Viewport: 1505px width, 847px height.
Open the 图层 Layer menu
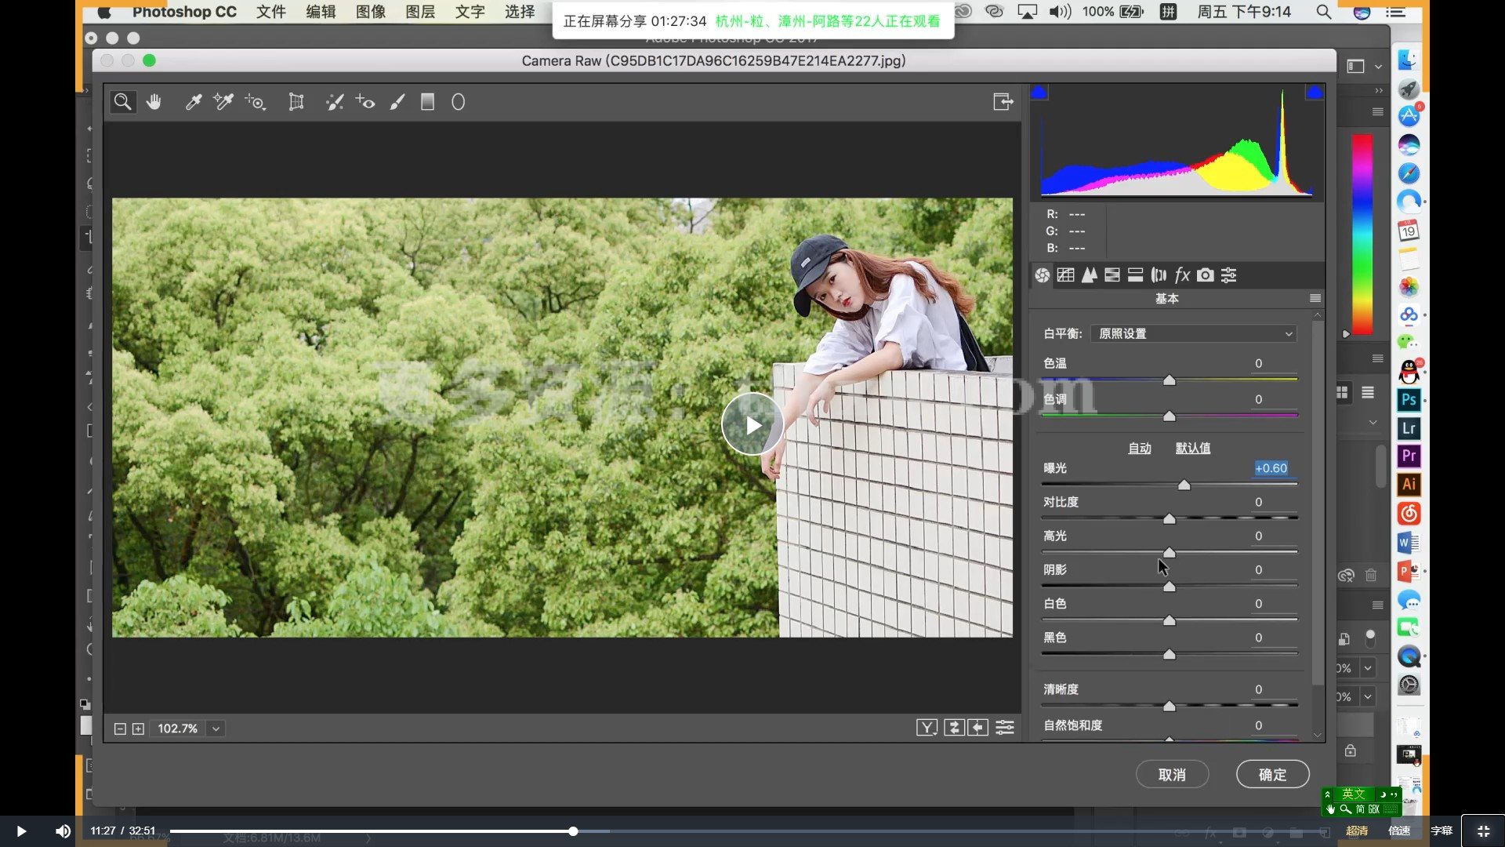click(420, 12)
